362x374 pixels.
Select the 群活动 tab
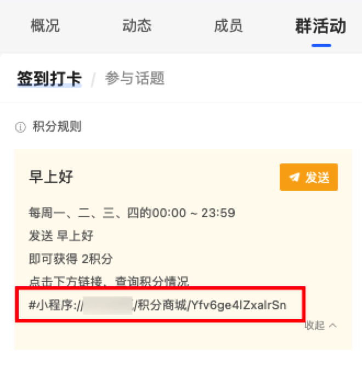click(321, 26)
